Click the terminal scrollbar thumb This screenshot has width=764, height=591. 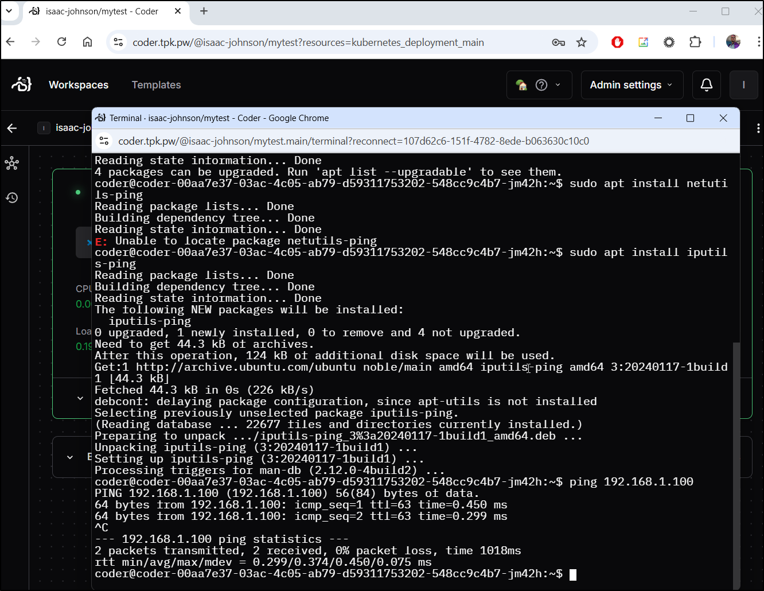coord(736,465)
